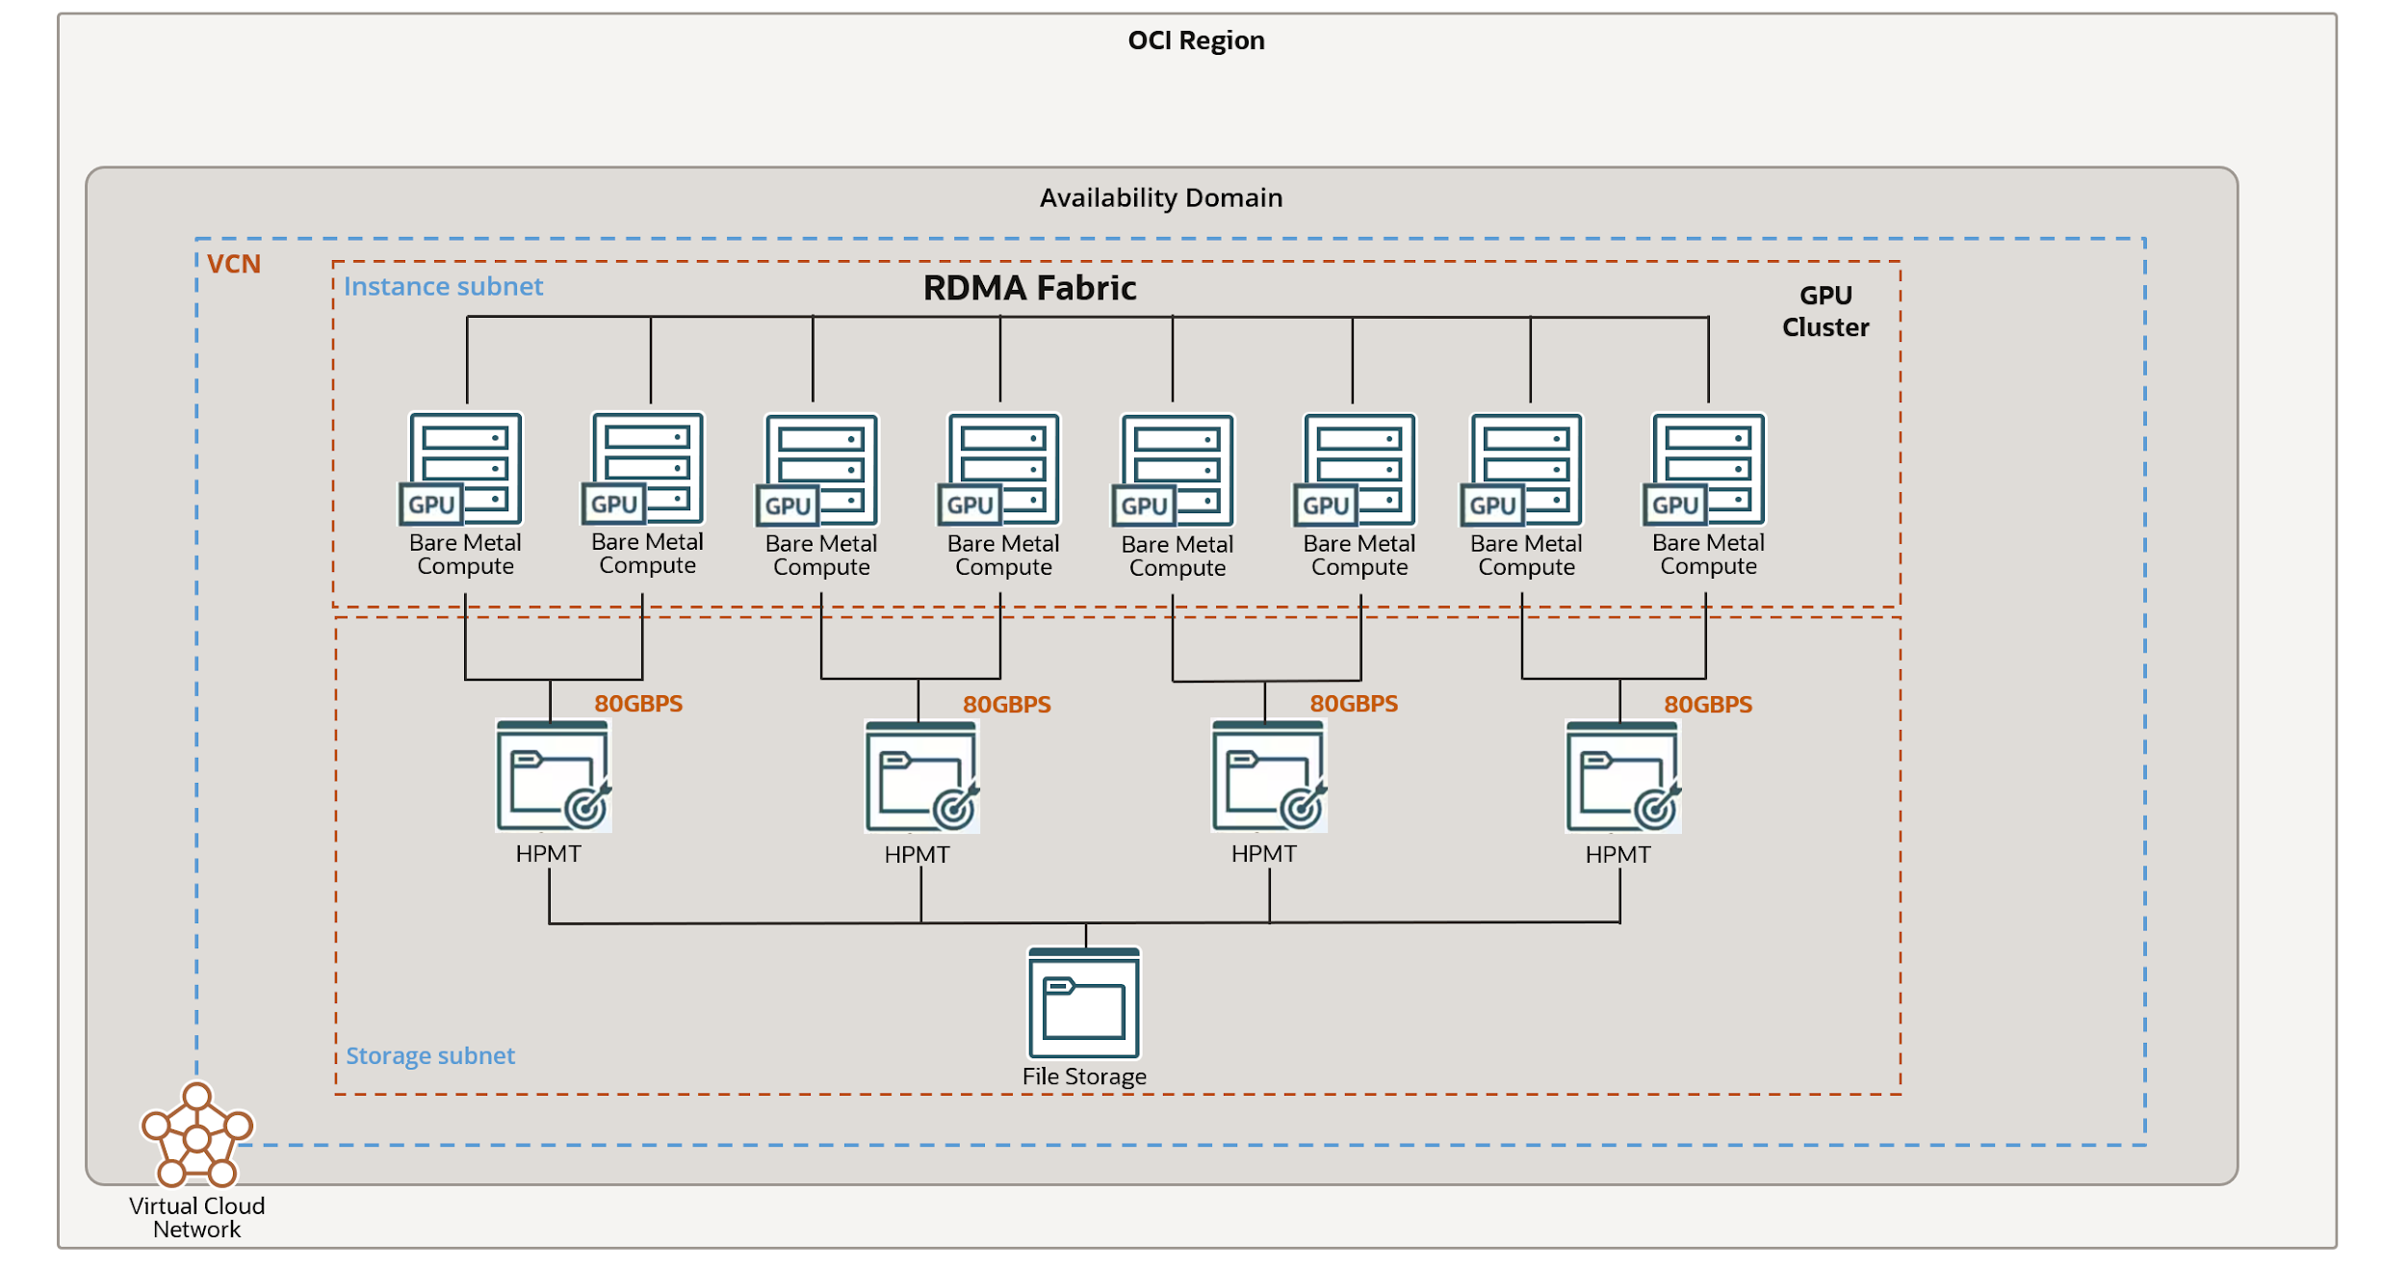
Task: Click the second HPMT icon from left
Action: click(921, 776)
